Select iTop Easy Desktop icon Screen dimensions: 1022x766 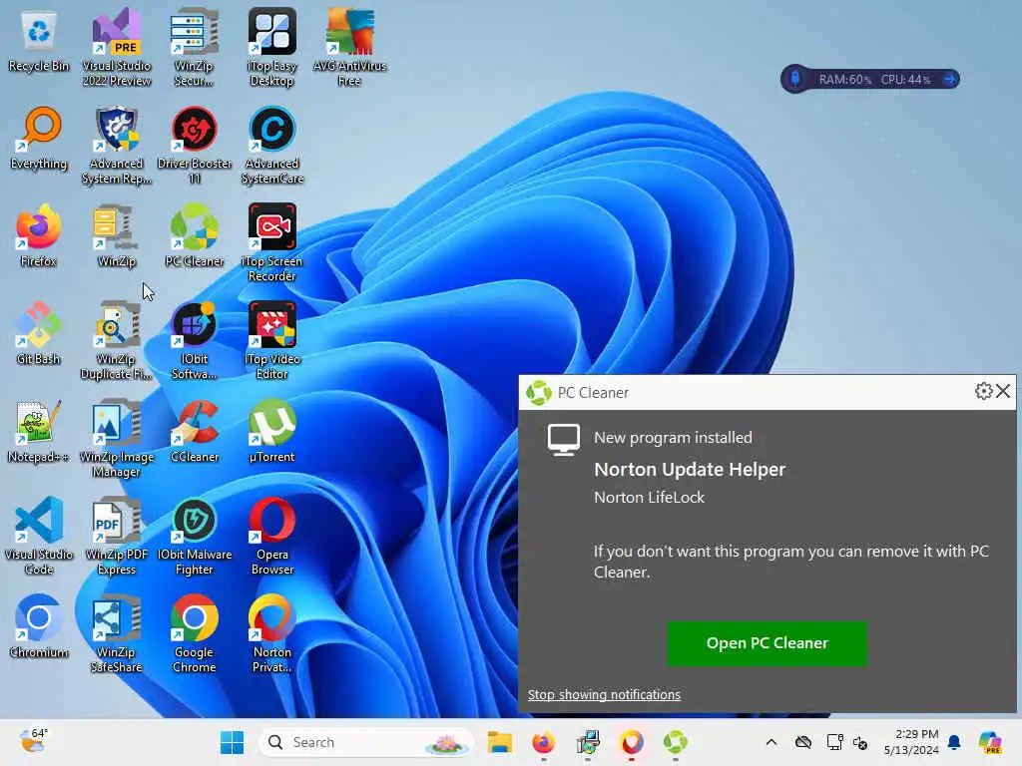[271, 47]
